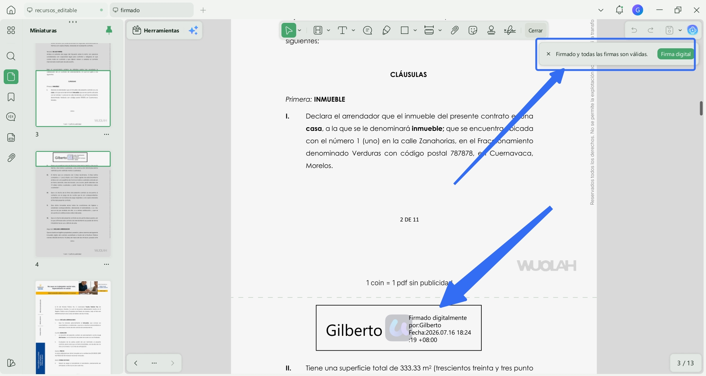Open the page navigation more options
Viewport: 706px width, 376px height.
tap(154, 363)
